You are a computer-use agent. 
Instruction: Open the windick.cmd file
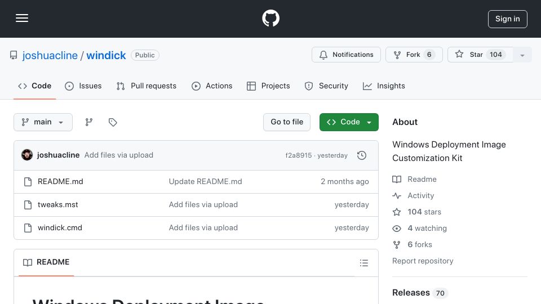click(60, 228)
